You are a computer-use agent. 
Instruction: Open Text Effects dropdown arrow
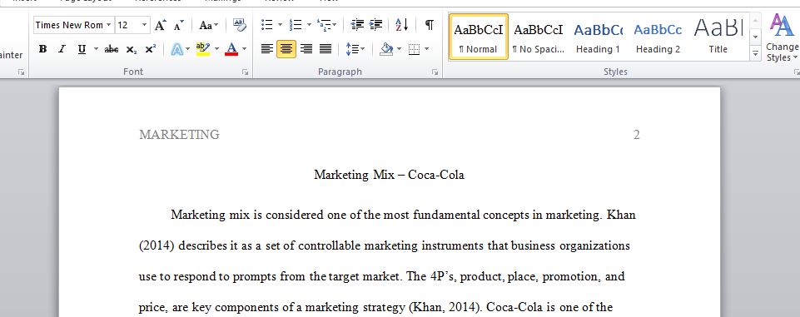pos(188,49)
